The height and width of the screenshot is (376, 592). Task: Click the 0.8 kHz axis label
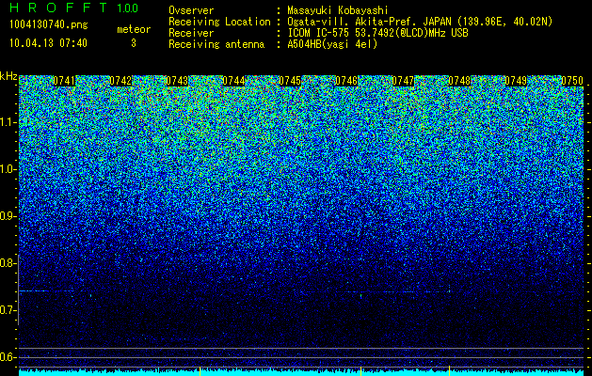[8, 263]
